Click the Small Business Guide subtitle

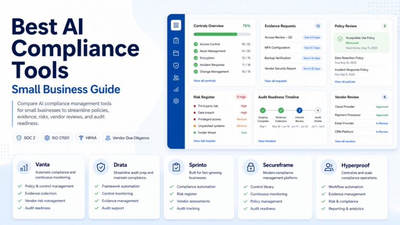(x=66, y=89)
